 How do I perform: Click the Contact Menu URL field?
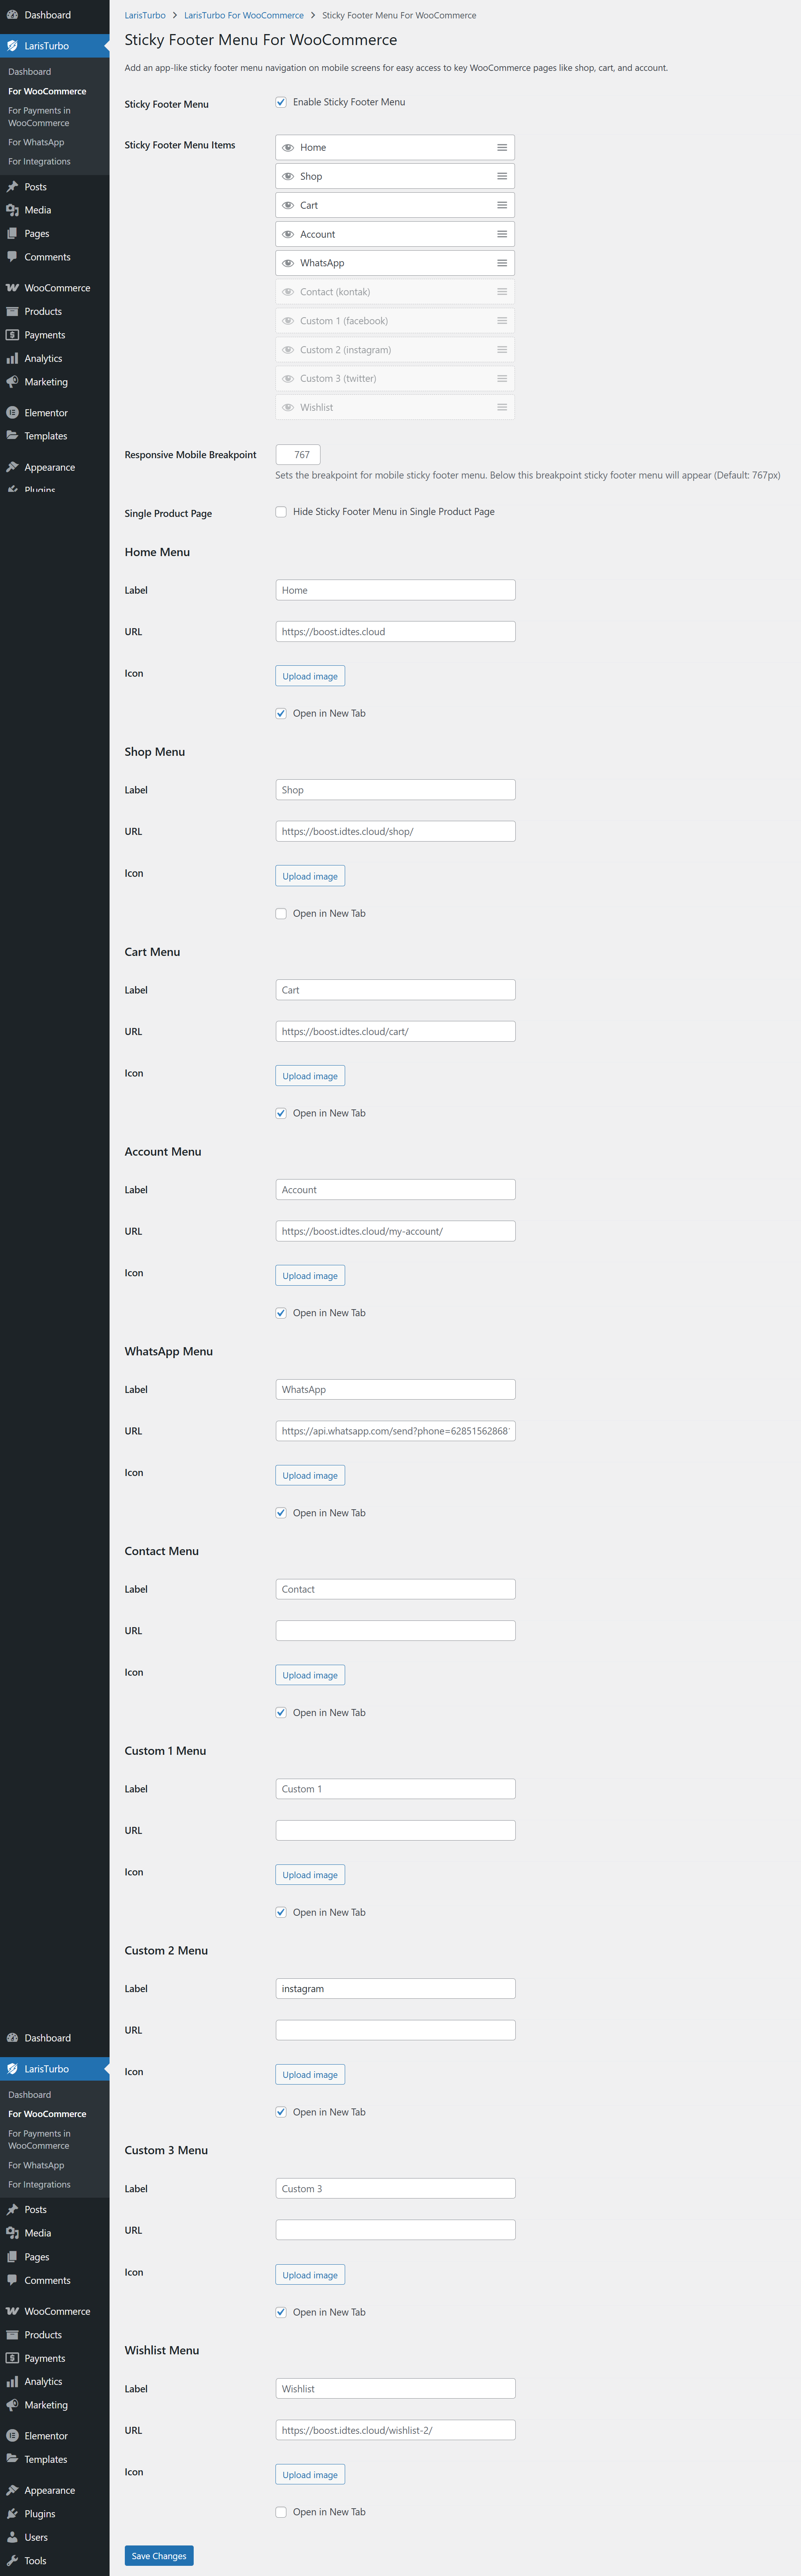(x=396, y=1630)
